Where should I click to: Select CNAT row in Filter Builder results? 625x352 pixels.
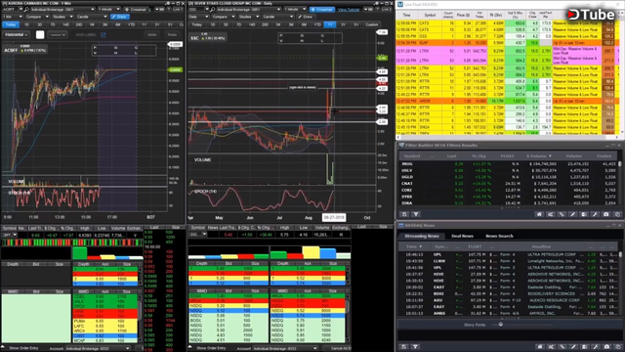click(x=508, y=184)
